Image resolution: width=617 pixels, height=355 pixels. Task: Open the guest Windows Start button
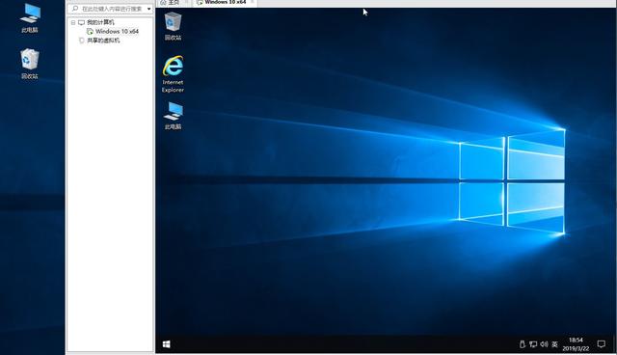tap(167, 344)
